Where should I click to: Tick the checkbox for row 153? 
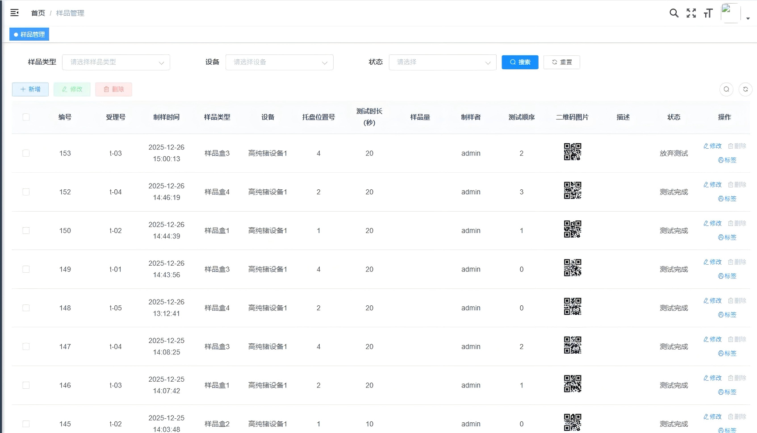tap(26, 153)
